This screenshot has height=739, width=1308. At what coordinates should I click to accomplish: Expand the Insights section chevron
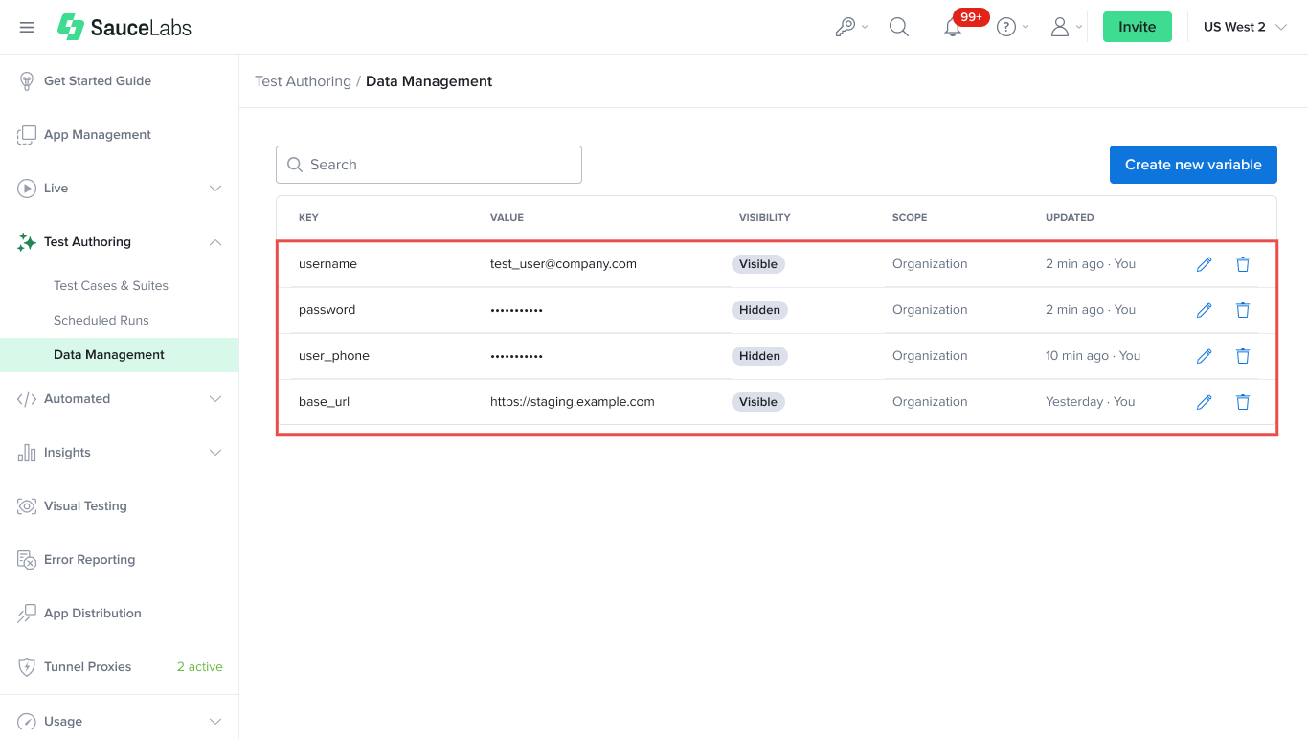pyautogui.click(x=215, y=453)
